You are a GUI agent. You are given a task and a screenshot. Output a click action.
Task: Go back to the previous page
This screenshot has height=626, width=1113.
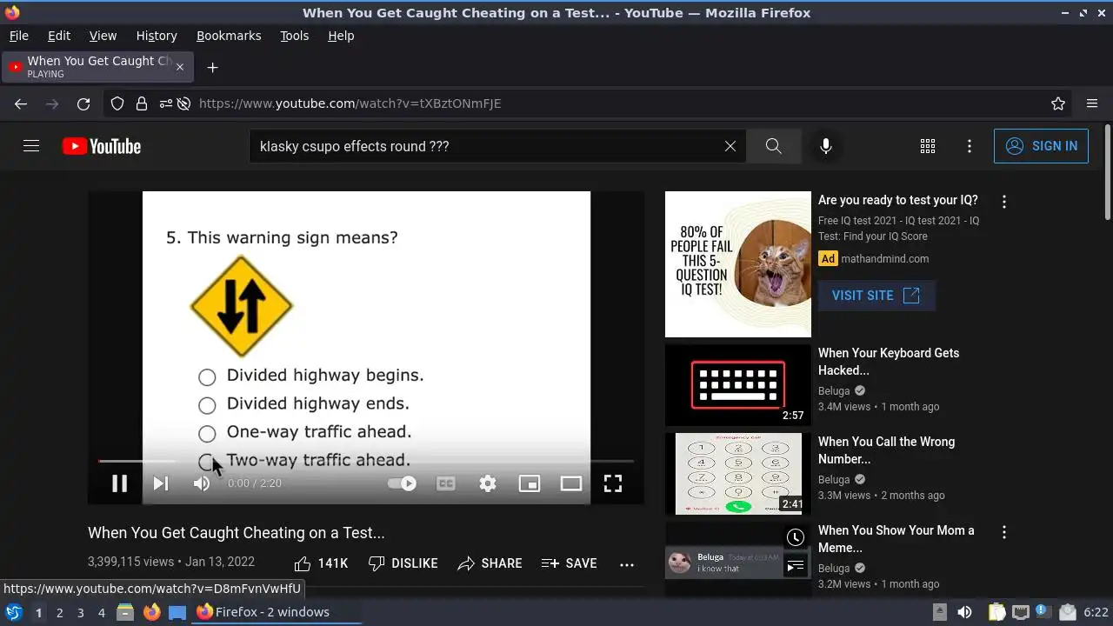pos(21,103)
